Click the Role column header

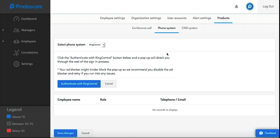(103, 100)
